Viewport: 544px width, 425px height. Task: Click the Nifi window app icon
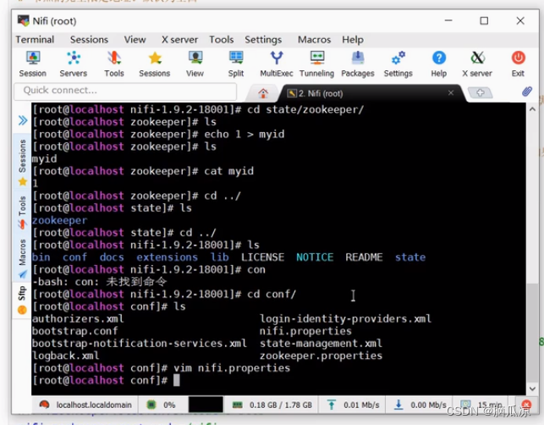coord(23,21)
